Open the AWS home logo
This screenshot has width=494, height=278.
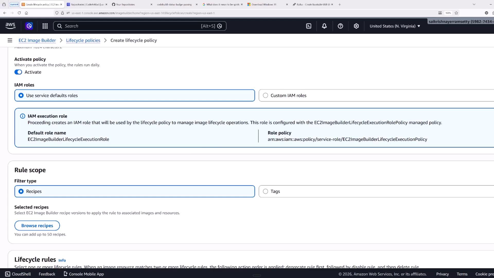(10, 26)
